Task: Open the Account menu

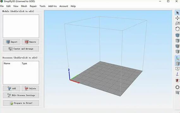Action: coord(63,6)
